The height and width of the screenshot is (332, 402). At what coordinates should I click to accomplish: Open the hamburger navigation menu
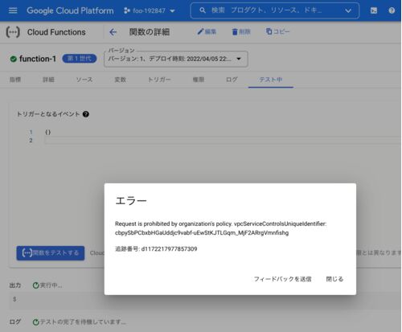point(13,10)
